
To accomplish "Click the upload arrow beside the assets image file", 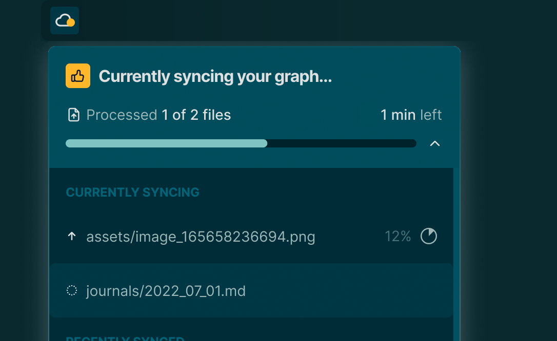I will coord(72,236).
